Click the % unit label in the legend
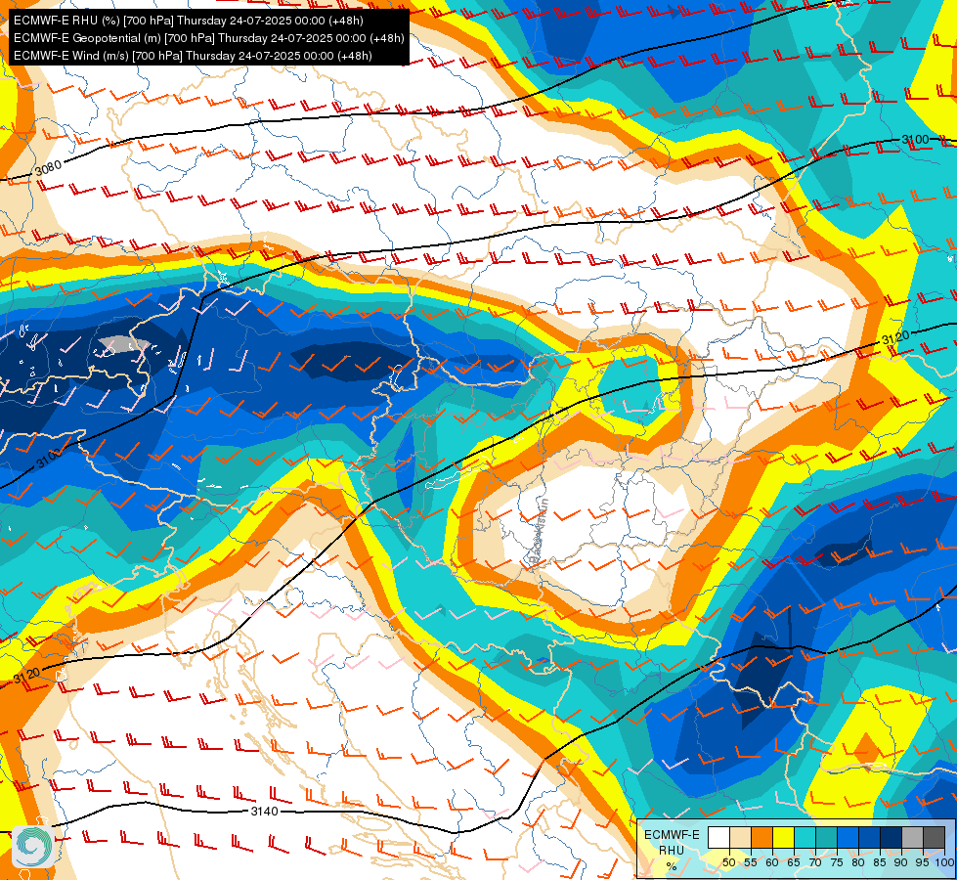957x880 pixels. click(672, 866)
